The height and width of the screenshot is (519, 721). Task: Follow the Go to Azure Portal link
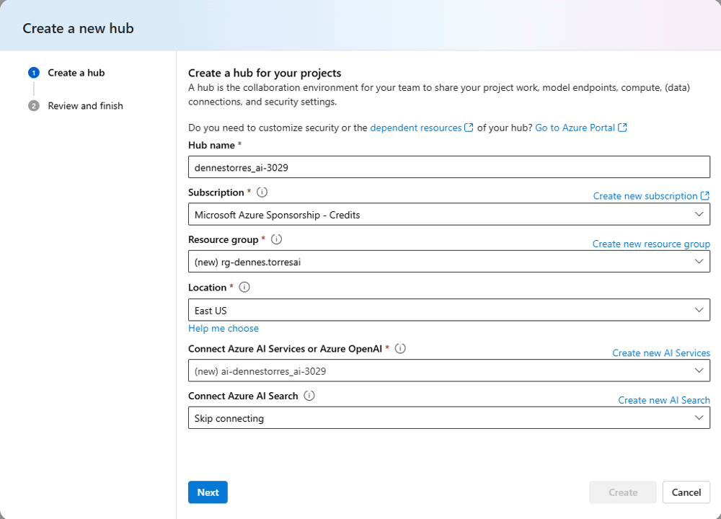pyautogui.click(x=575, y=128)
